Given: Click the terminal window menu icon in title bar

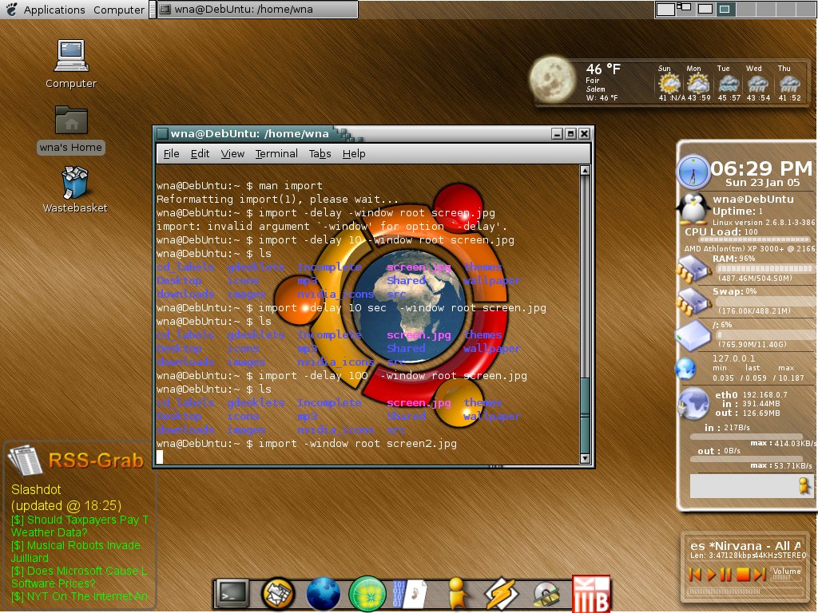Looking at the screenshot, I should click(162, 134).
